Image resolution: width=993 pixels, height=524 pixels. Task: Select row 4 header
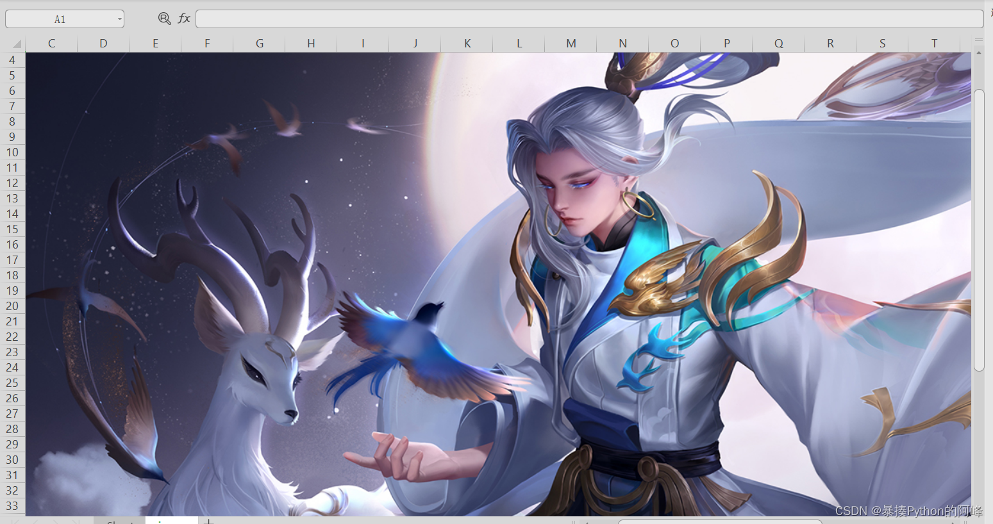pyautogui.click(x=12, y=60)
